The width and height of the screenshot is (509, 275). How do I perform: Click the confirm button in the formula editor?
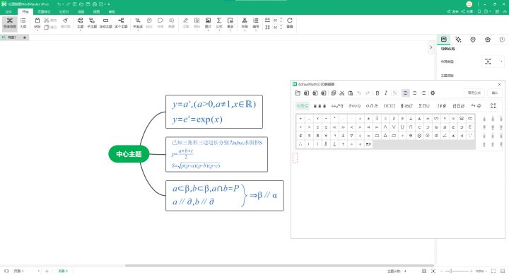(x=495, y=93)
